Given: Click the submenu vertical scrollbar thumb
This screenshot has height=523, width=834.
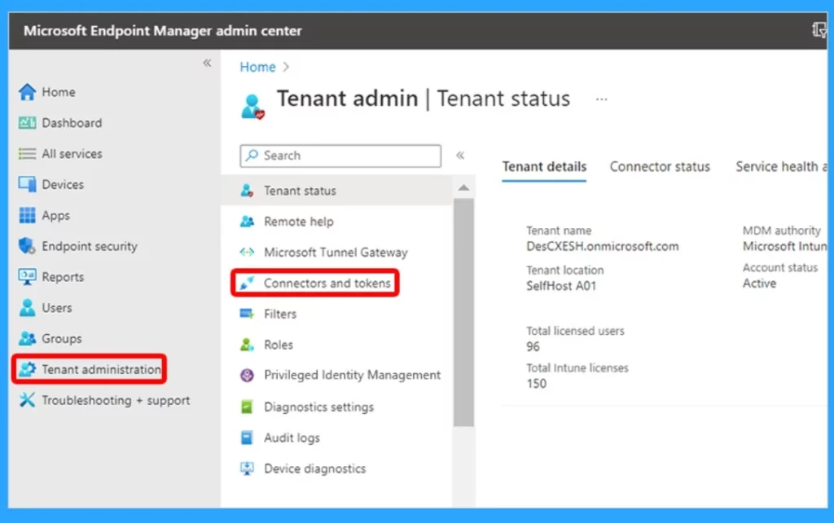Looking at the screenshot, I should tap(463, 312).
